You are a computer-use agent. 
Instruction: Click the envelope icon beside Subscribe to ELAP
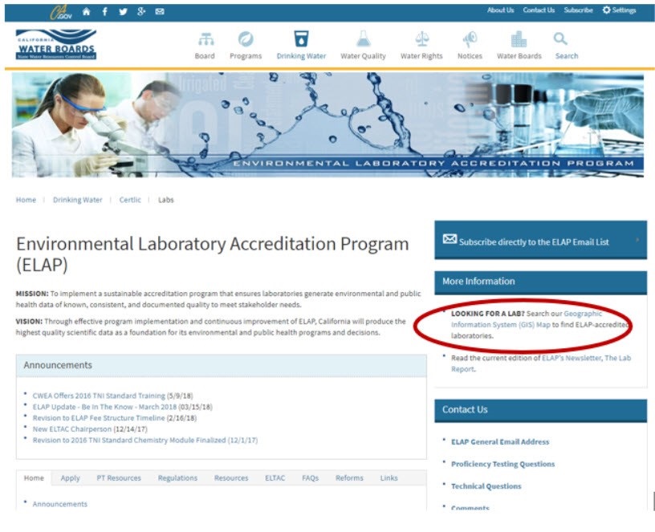(x=450, y=239)
